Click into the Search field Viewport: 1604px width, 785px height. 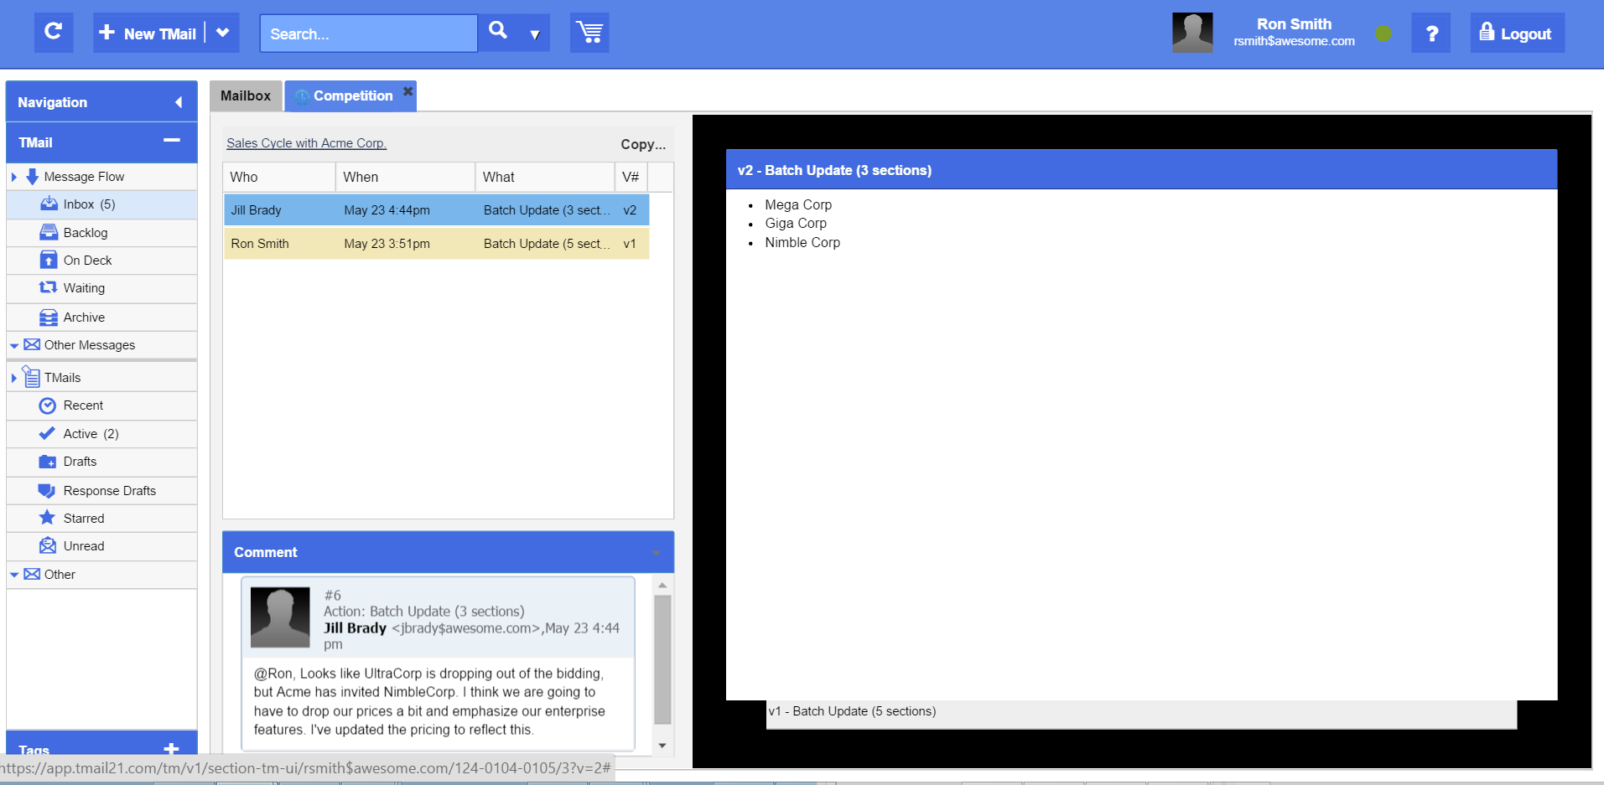[369, 34]
